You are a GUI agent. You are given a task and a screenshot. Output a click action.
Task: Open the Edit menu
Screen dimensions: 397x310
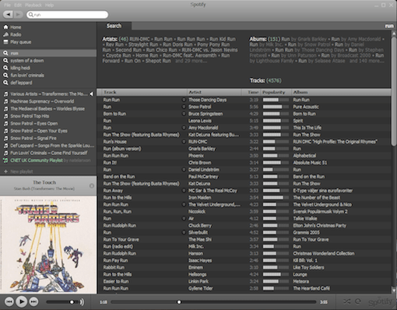18,5
